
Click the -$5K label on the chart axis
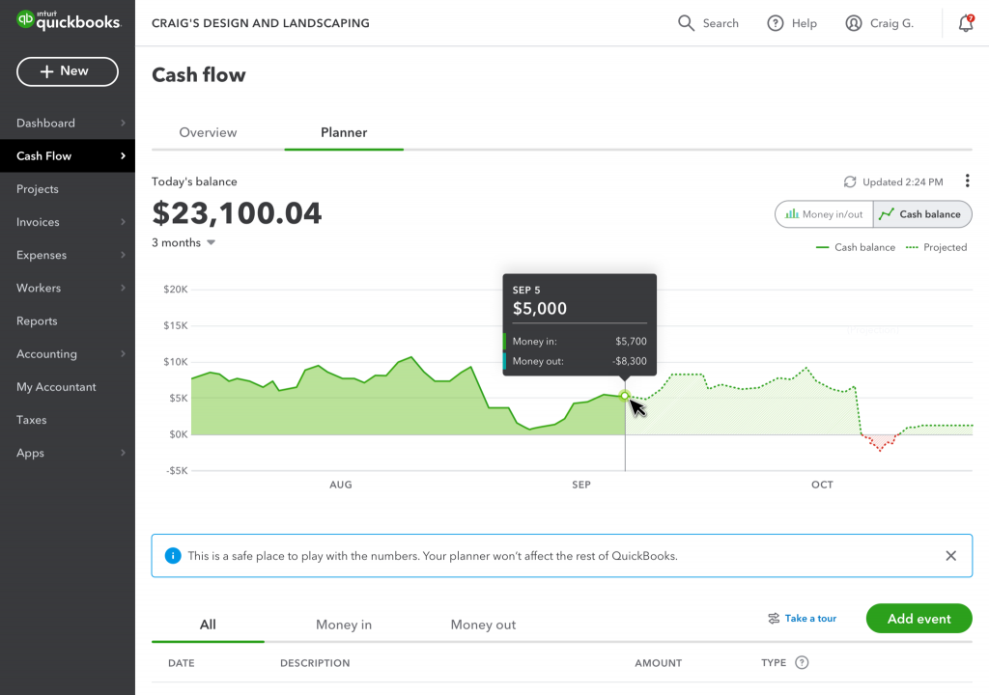(177, 470)
